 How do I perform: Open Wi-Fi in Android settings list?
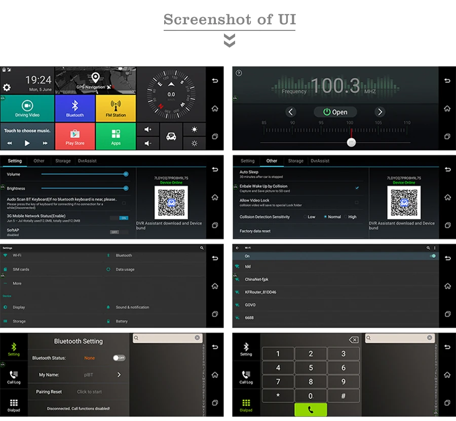pos(52,255)
